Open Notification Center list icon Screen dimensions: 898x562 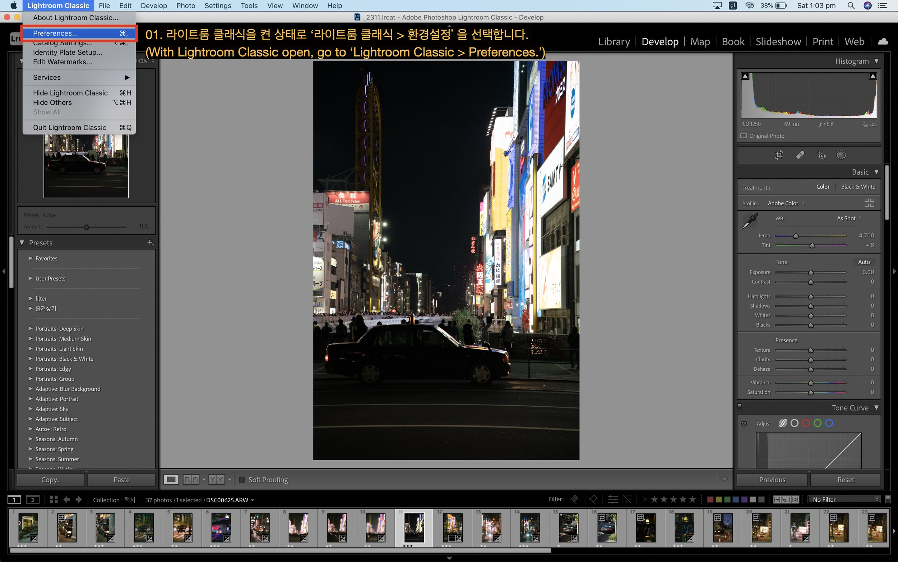[882, 6]
